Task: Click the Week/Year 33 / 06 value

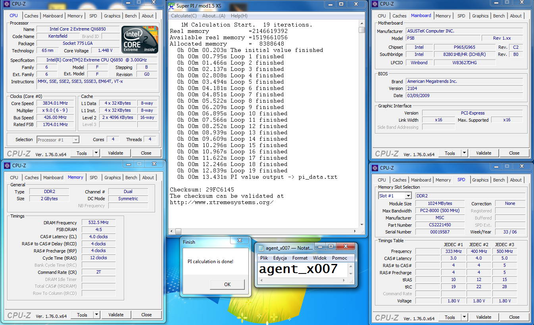Action: pos(510,232)
